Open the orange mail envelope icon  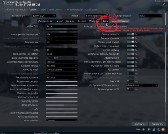(163, 129)
